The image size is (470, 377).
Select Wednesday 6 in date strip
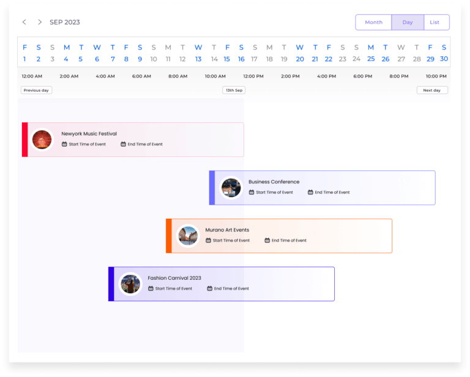coord(97,53)
